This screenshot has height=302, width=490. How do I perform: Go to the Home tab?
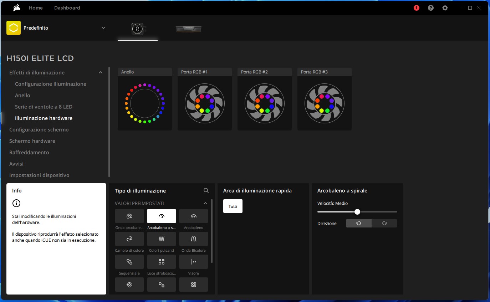(x=36, y=8)
